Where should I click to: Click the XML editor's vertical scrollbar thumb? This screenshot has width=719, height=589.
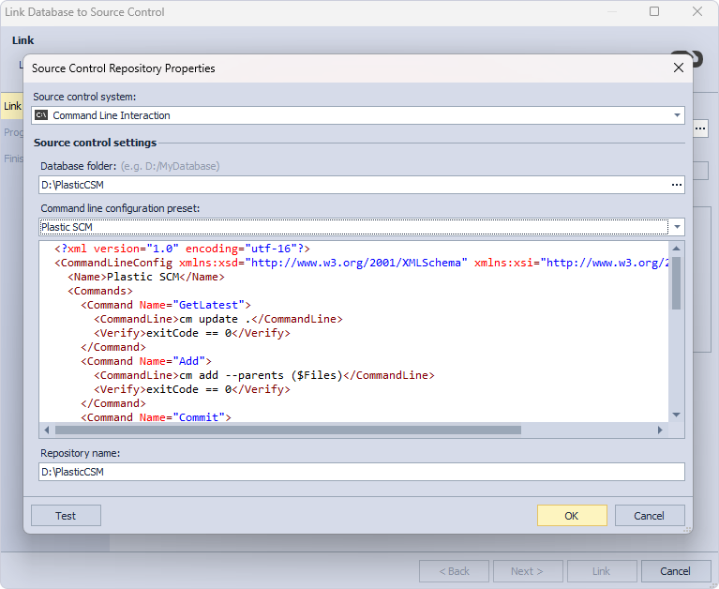click(x=677, y=281)
